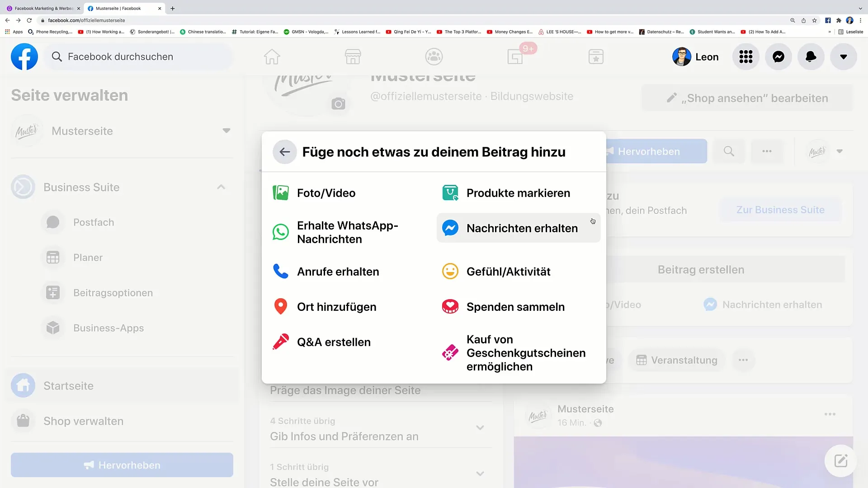Select the Spenden sammeln heart icon

450,307
